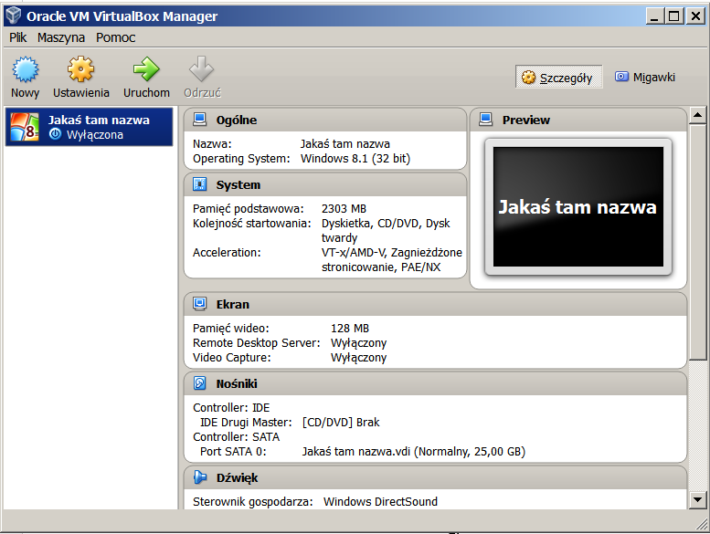This screenshot has width=710, height=534.
Task: Click the '2303 MB' base memory value
Action: [x=344, y=208]
